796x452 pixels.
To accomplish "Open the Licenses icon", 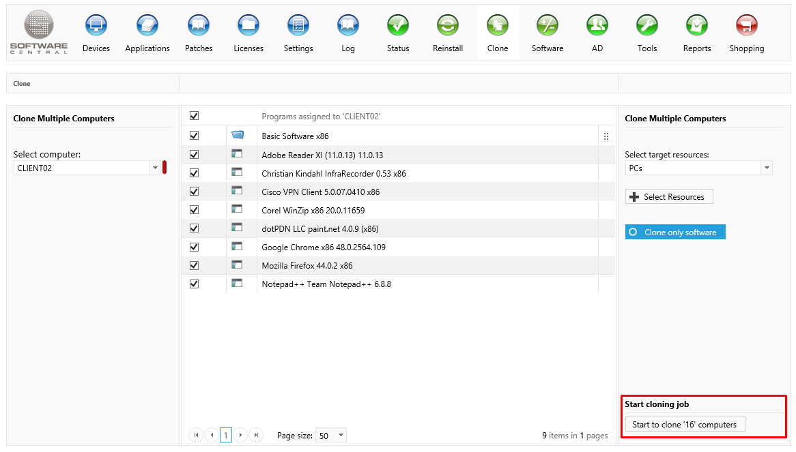I will 248,26.
